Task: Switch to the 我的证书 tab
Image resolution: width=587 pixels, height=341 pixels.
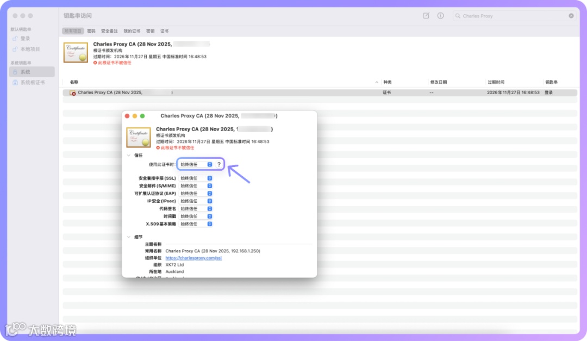Action: coord(132,31)
